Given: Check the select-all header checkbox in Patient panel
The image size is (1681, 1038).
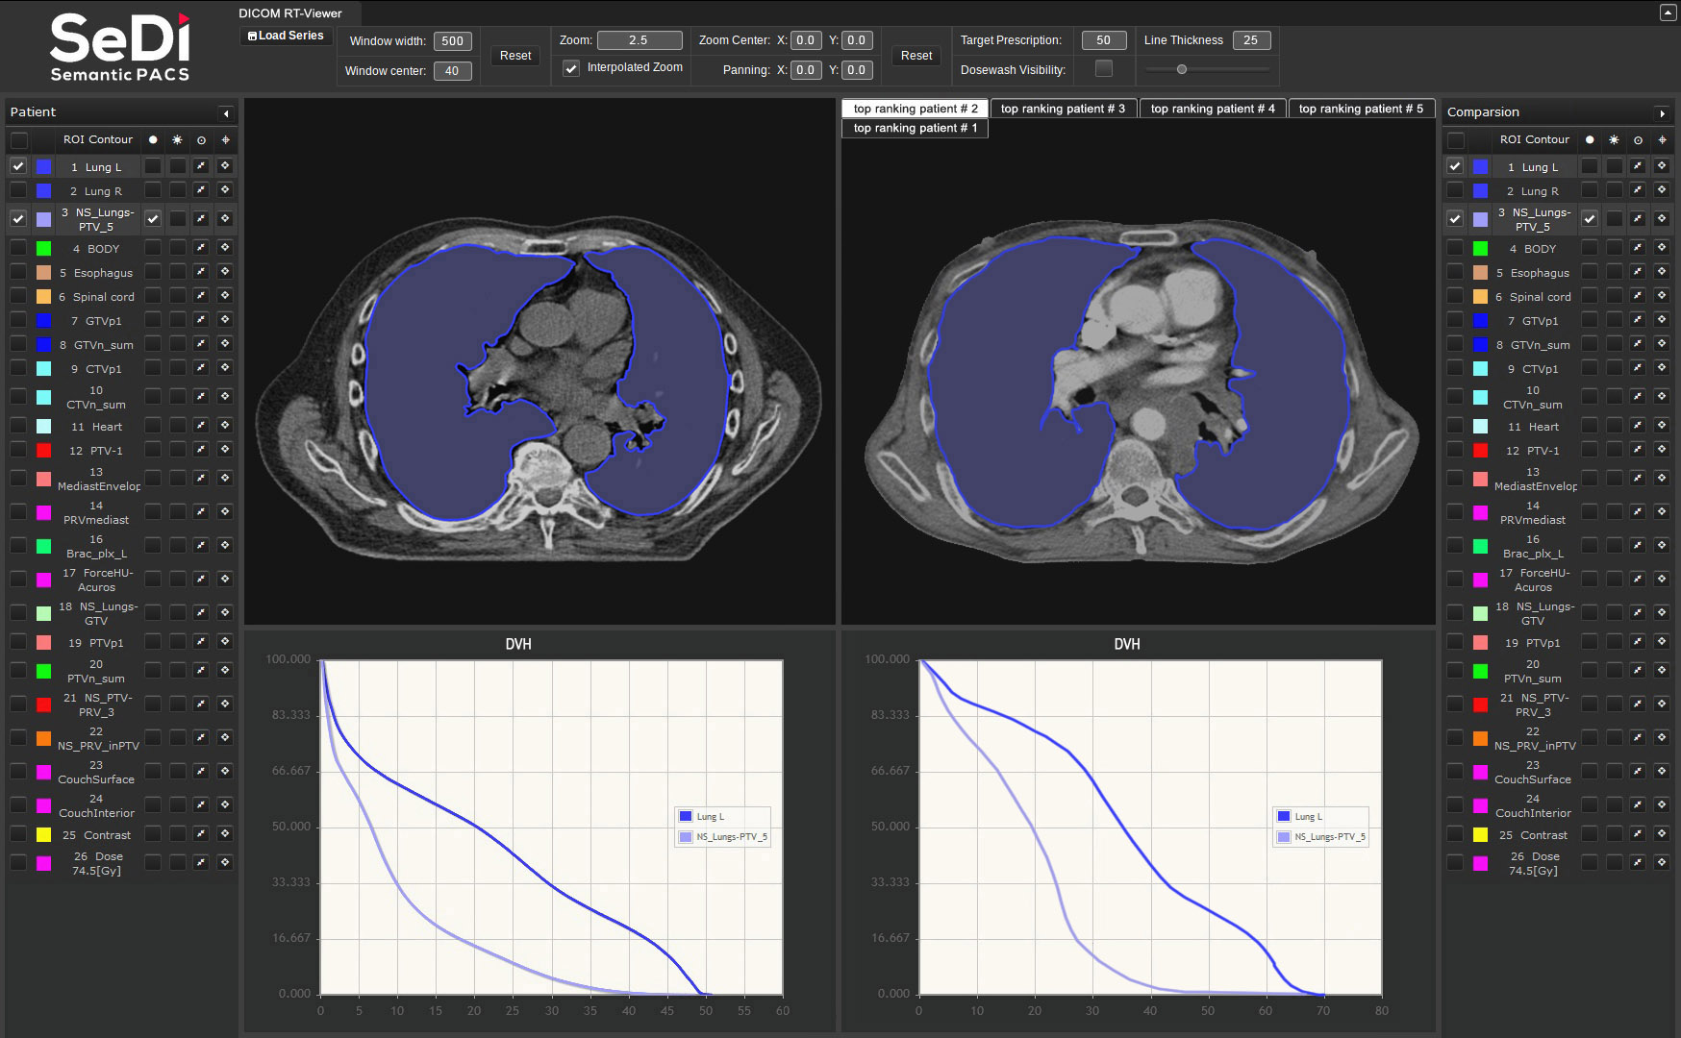Looking at the screenshot, I should pyautogui.click(x=18, y=140).
